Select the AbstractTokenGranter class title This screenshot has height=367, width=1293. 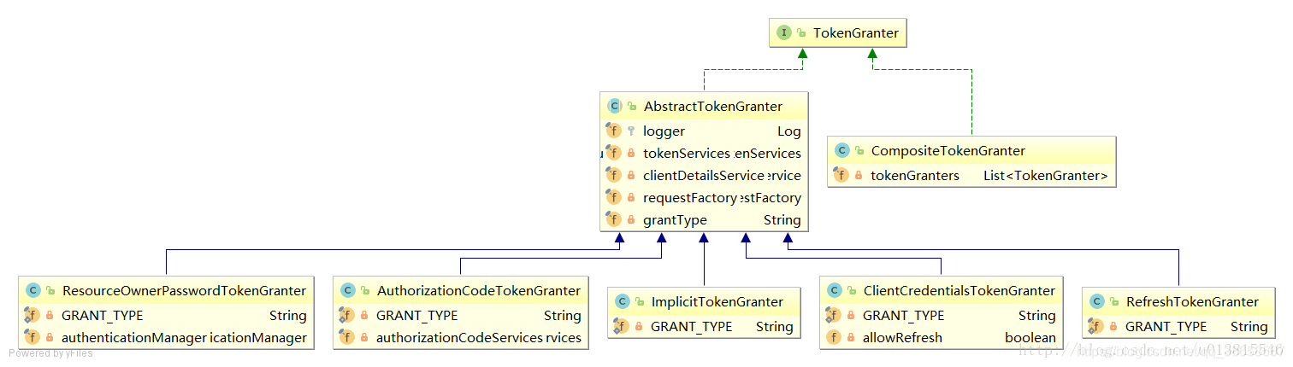pyautogui.click(x=712, y=107)
